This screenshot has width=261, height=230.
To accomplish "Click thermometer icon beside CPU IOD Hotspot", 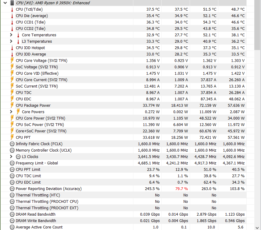I will (x=12, y=48).
